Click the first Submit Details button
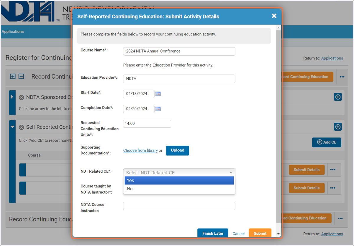This screenshot has width=354, height=246. click(307, 170)
